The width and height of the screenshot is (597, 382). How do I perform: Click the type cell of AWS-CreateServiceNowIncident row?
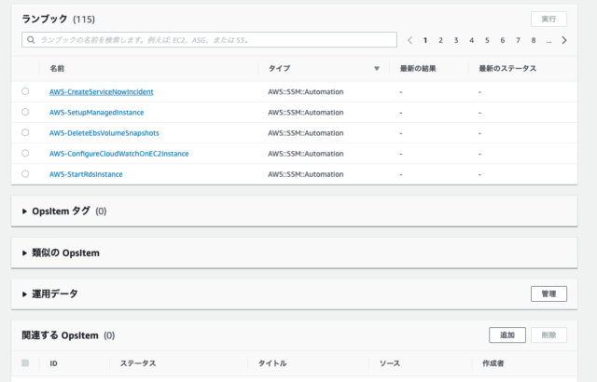(x=306, y=92)
